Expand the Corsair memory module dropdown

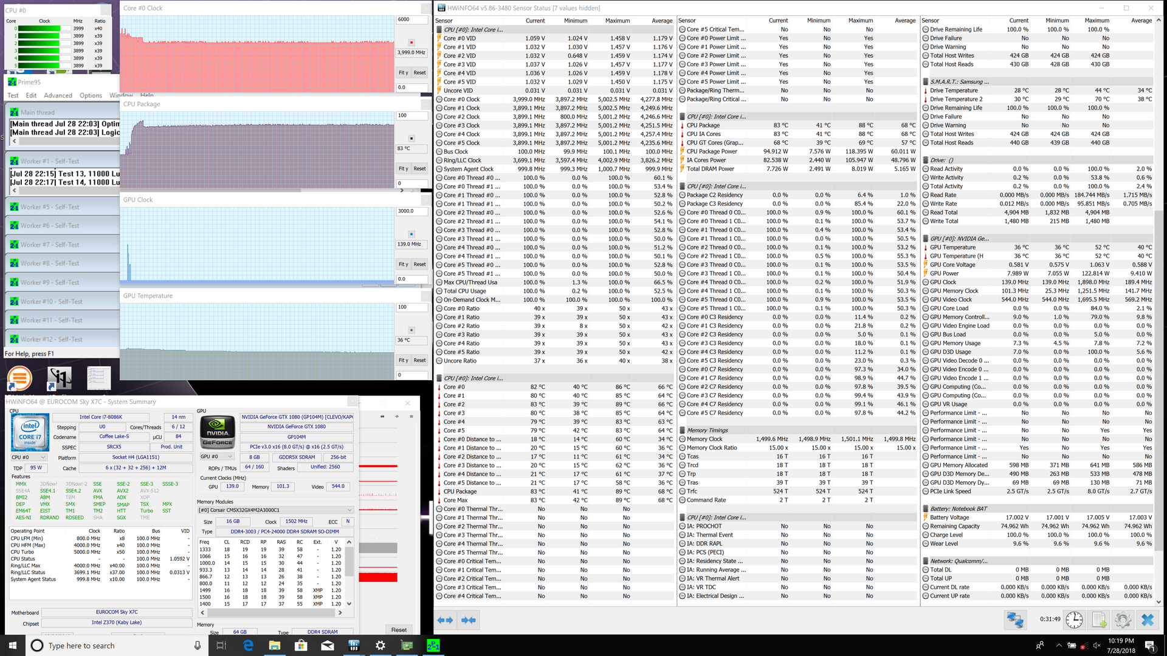(349, 510)
